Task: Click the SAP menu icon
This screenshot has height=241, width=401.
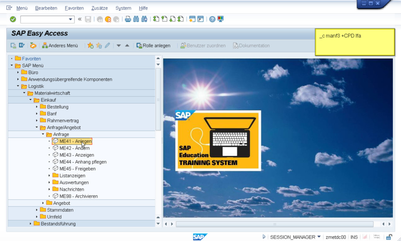Action: click(22, 45)
